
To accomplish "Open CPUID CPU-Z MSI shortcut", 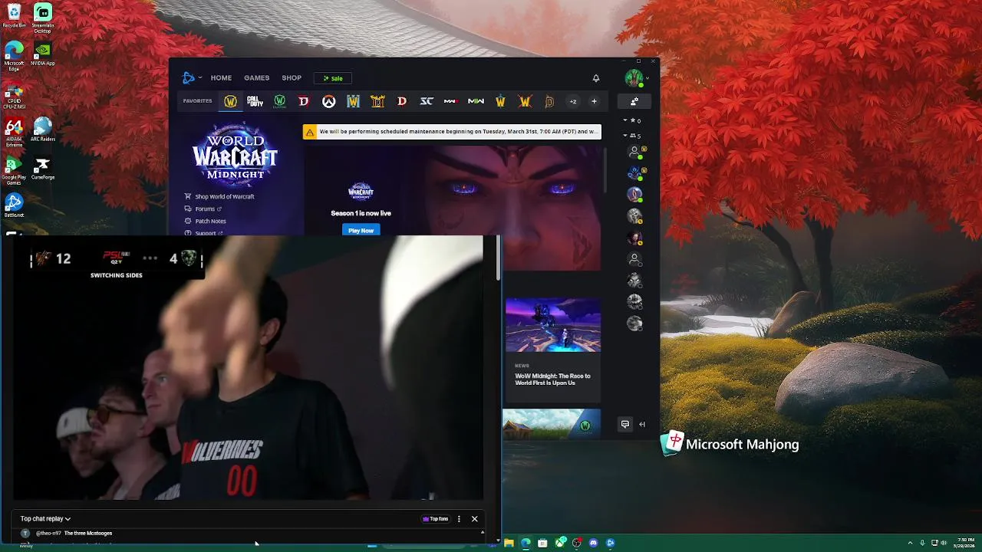I will (14, 95).
